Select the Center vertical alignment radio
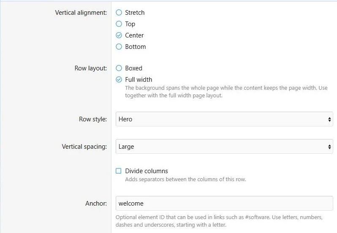The width and height of the screenshot is (337, 233). click(x=119, y=35)
